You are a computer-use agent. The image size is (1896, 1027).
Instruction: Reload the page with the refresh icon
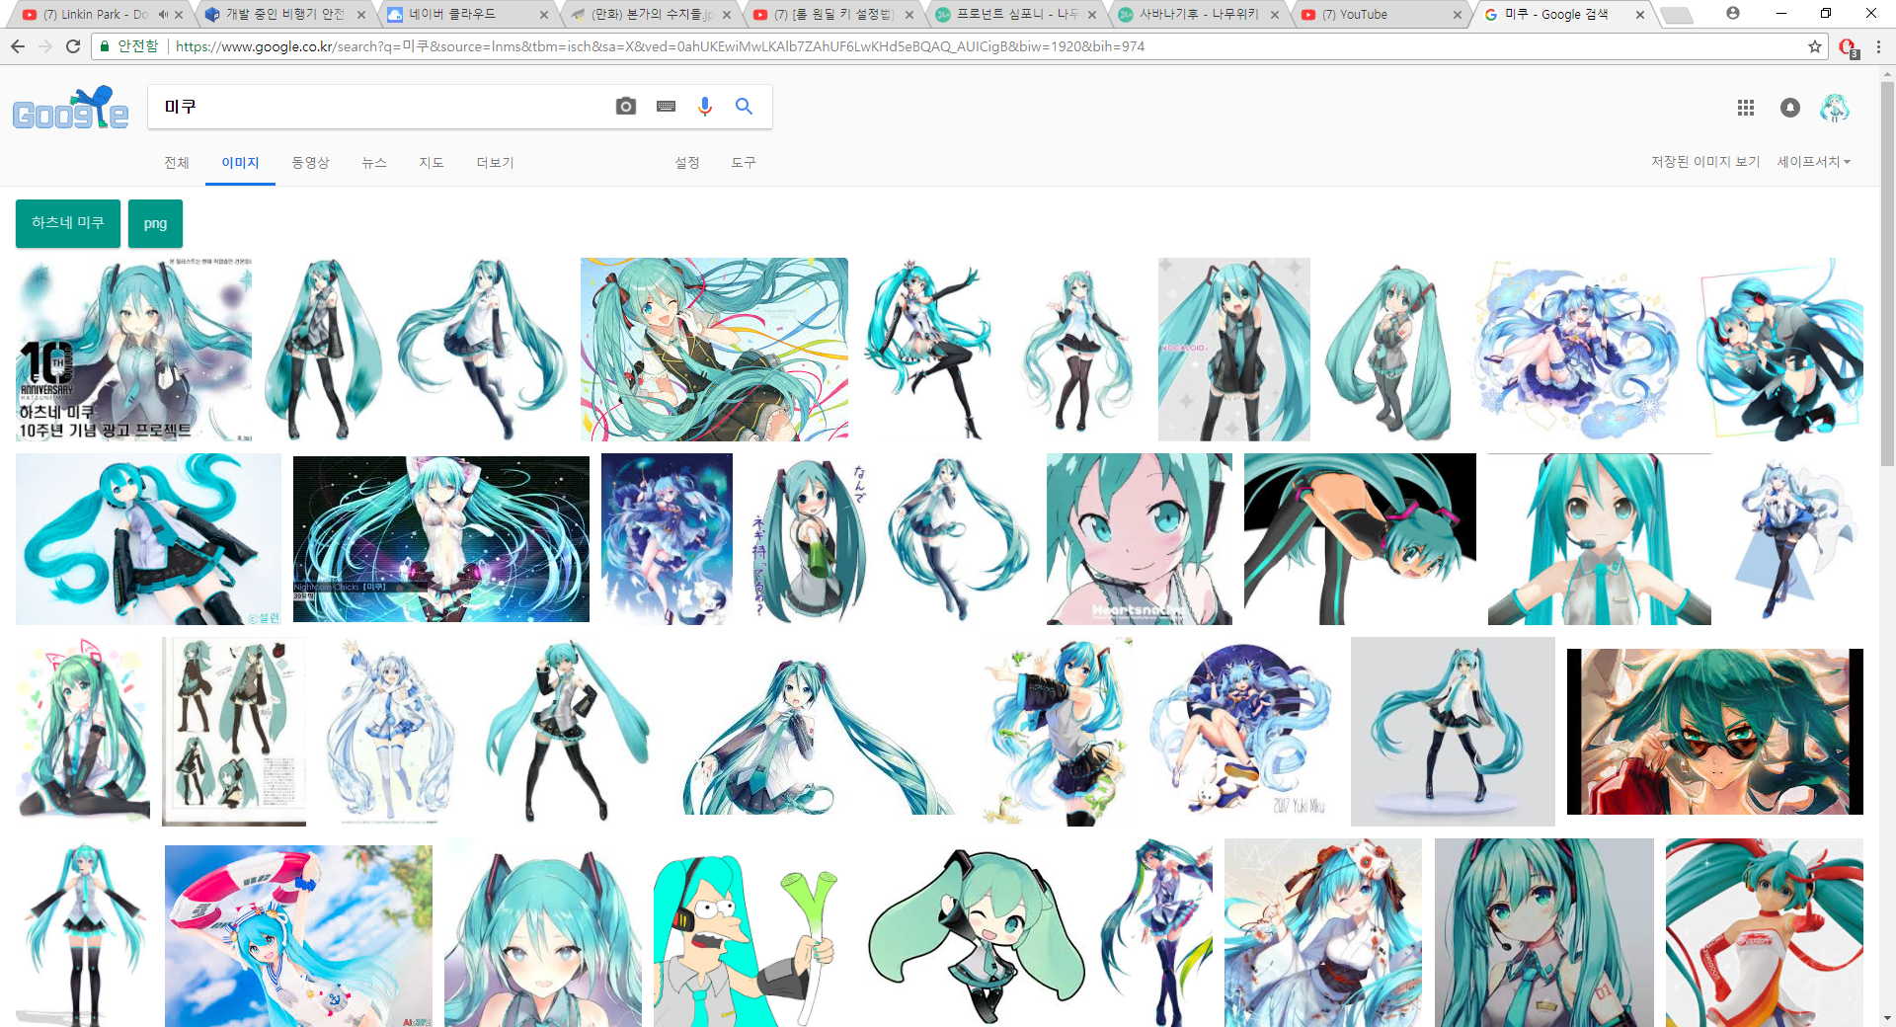(x=73, y=46)
